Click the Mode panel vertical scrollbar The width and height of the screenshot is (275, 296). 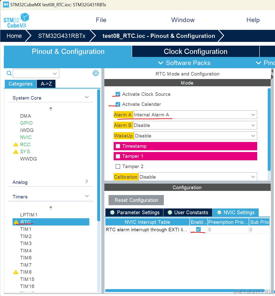(269, 129)
